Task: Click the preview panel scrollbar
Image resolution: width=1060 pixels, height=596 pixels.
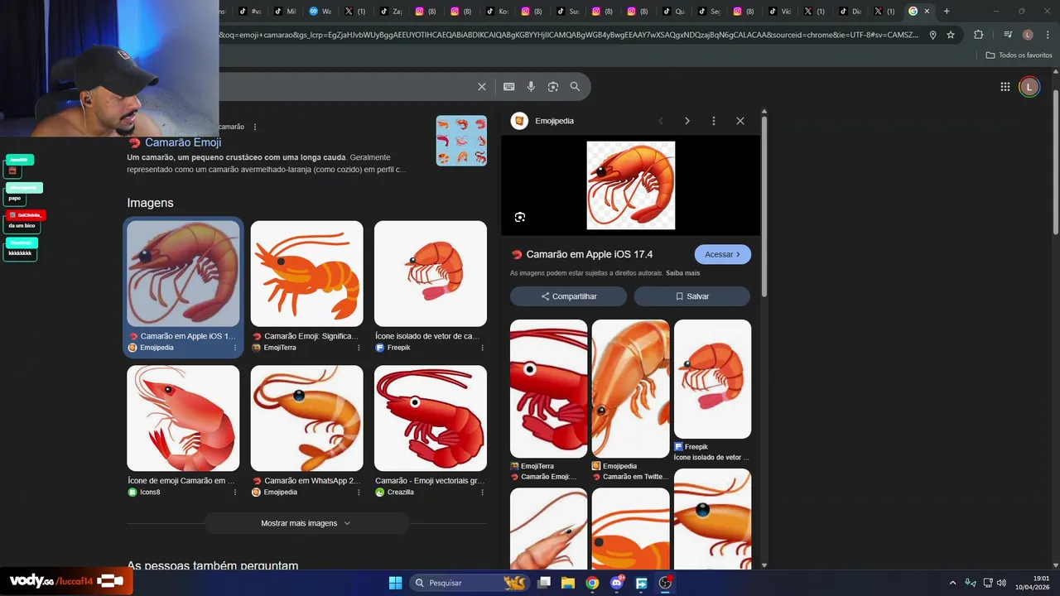Action: click(764, 207)
